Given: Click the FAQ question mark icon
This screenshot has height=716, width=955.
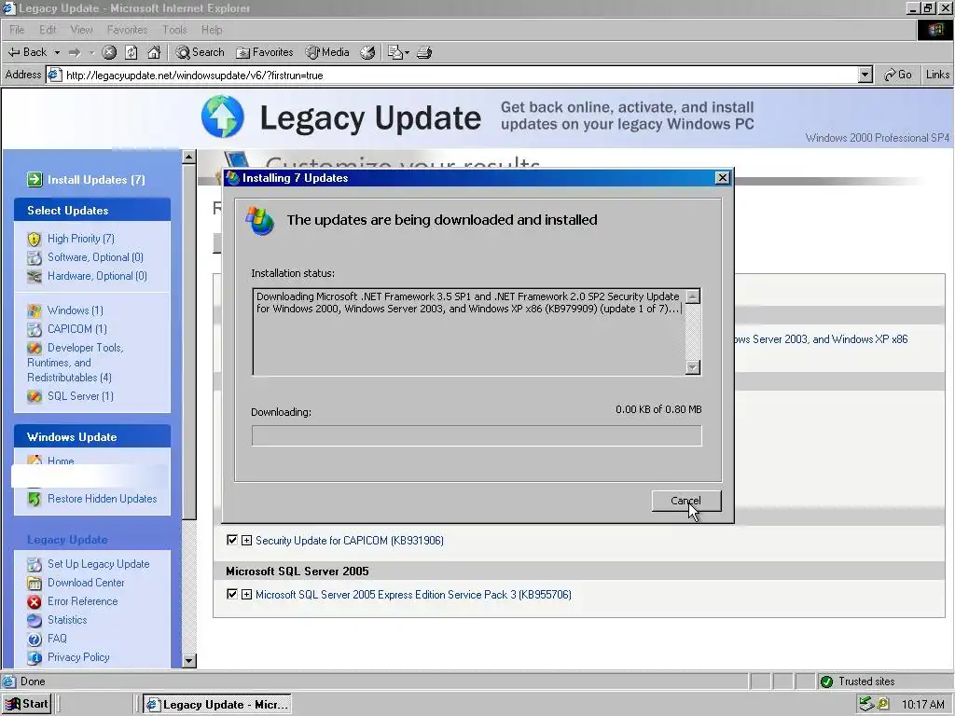Looking at the screenshot, I should [x=35, y=639].
